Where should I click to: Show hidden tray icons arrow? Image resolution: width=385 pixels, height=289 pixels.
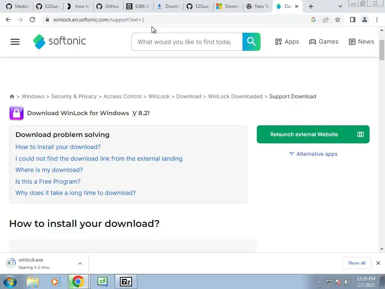(x=320, y=282)
